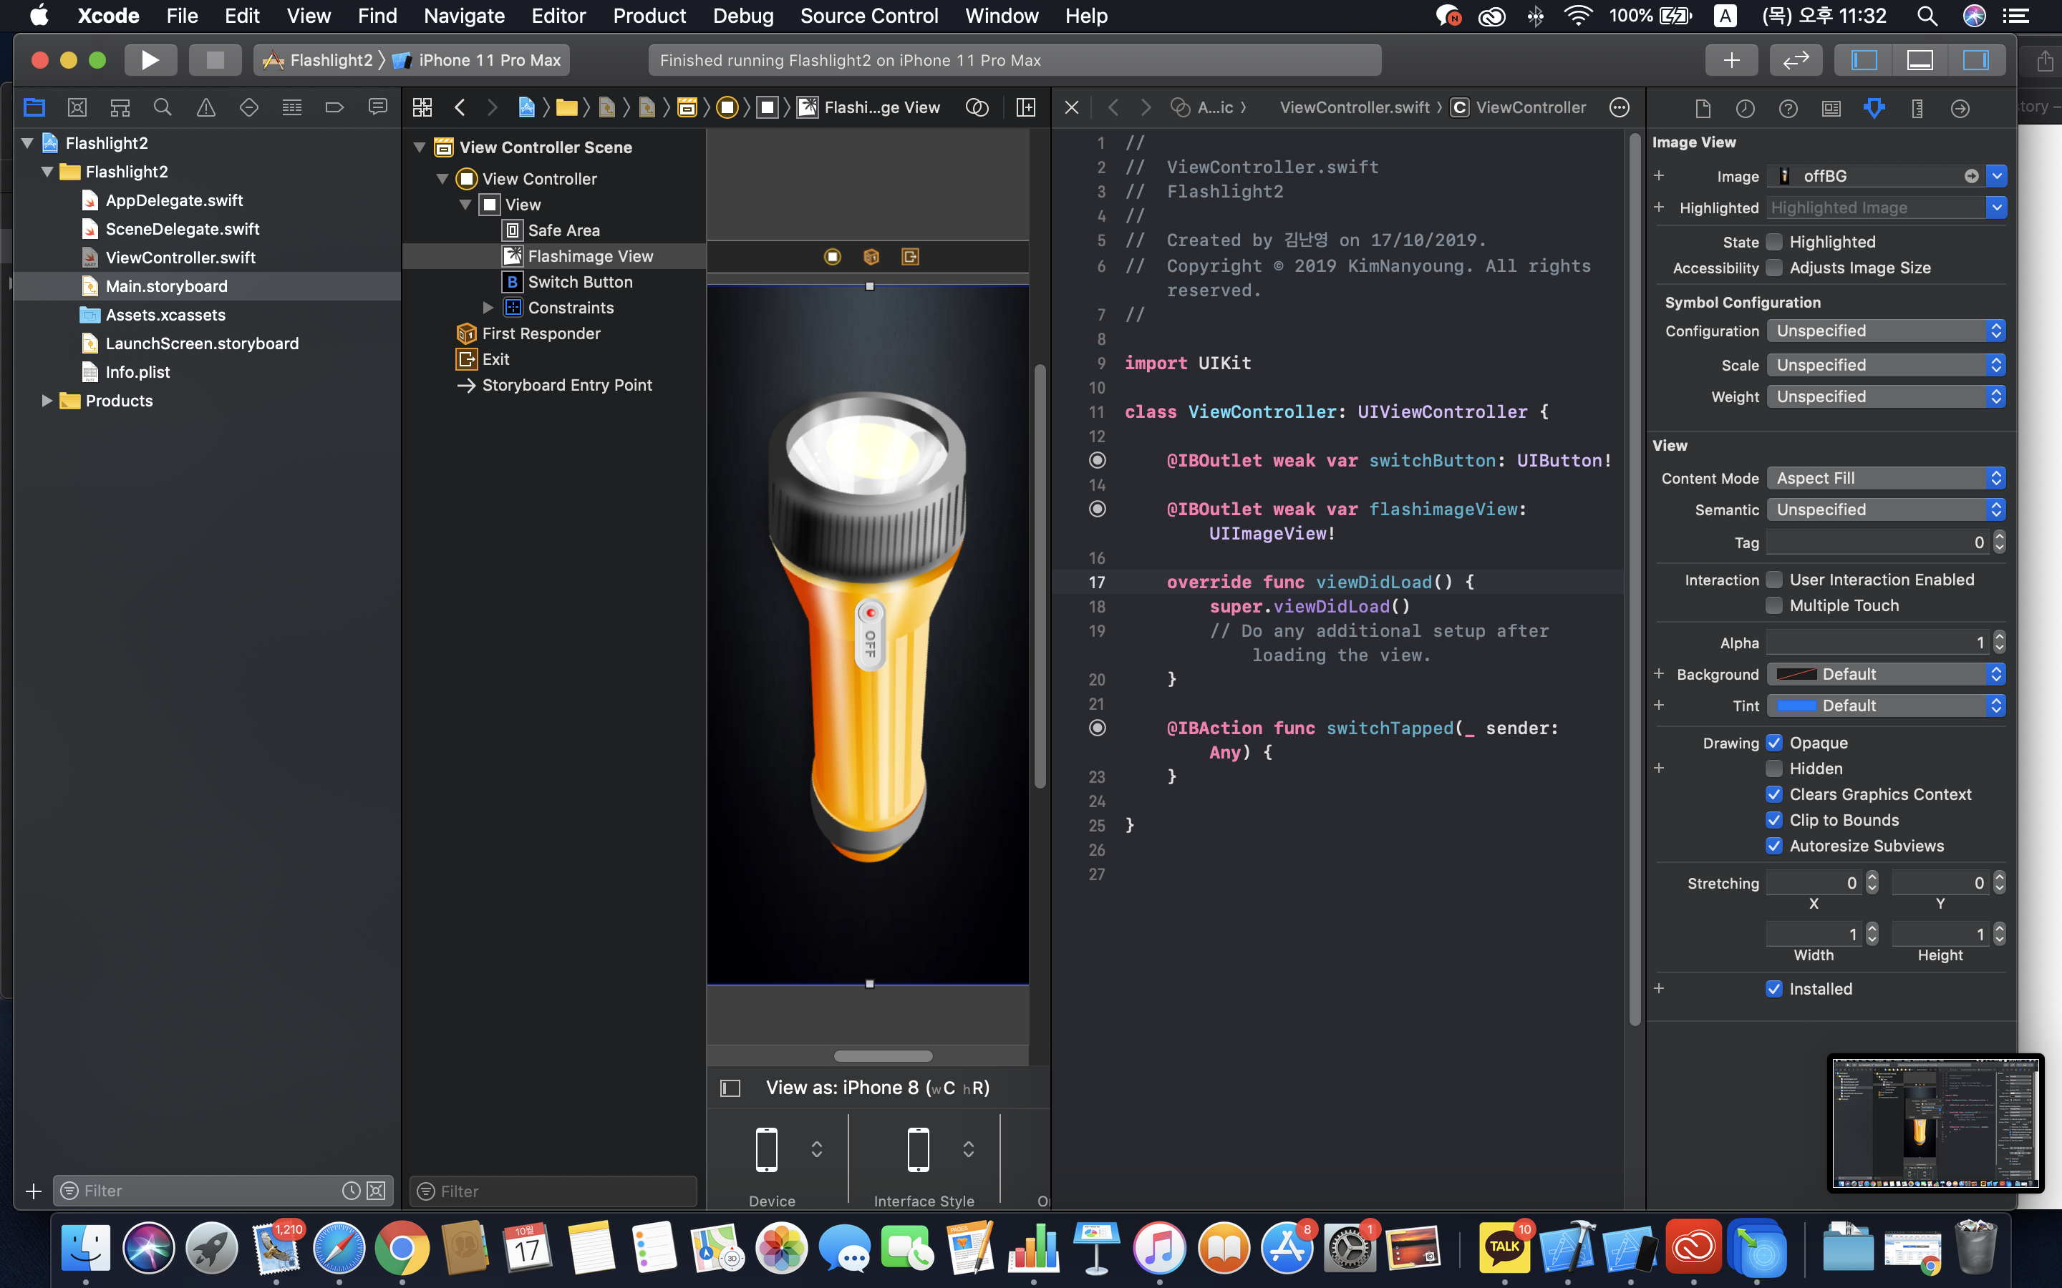Open the Editor menu
This screenshot has height=1288, width=2062.
click(x=558, y=15)
